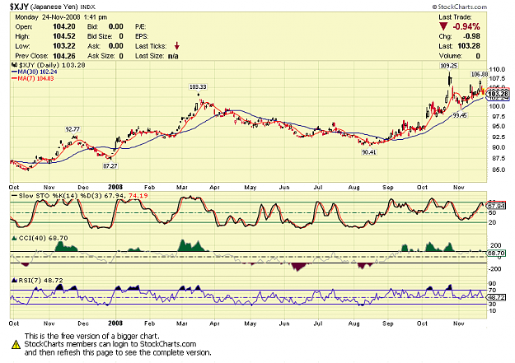515x363 pixels.
Task: Click the 87.27 low price label
Action: (110, 166)
